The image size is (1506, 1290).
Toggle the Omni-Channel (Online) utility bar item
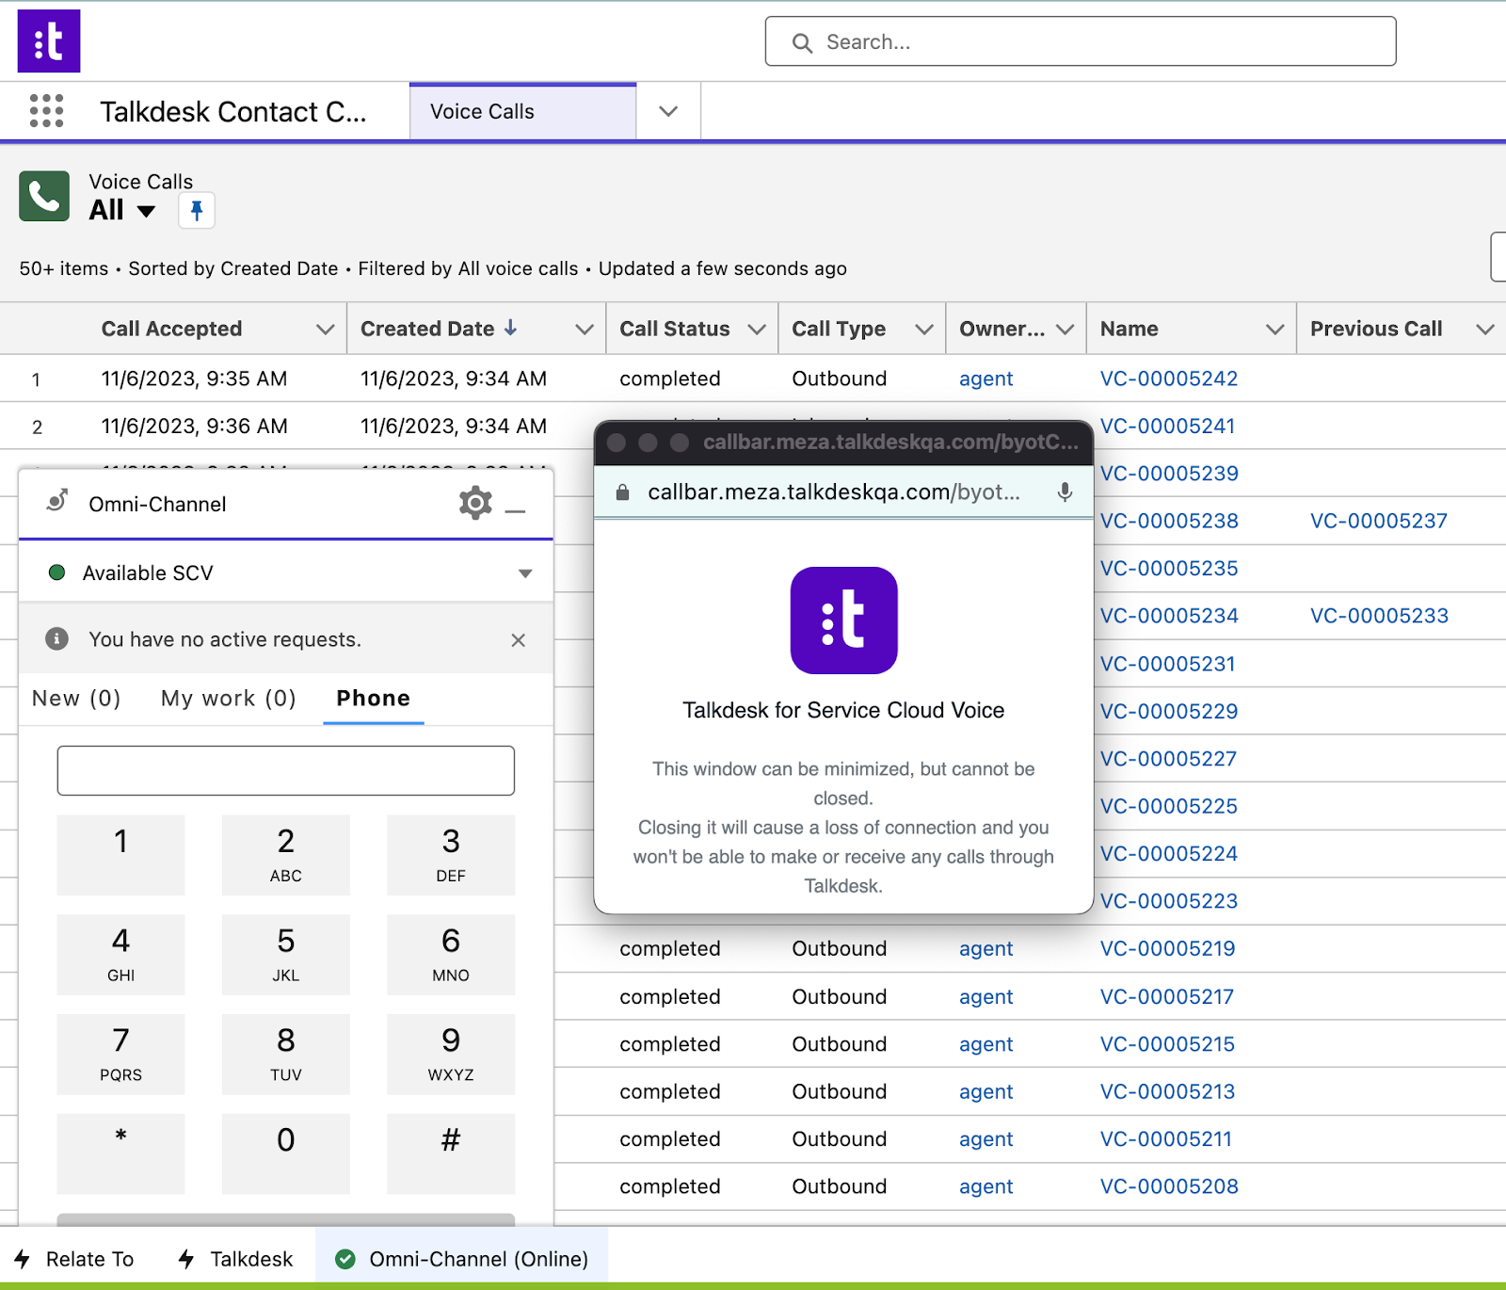(x=462, y=1259)
